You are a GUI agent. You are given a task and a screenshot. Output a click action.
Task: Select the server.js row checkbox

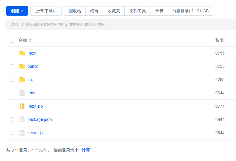(12, 133)
